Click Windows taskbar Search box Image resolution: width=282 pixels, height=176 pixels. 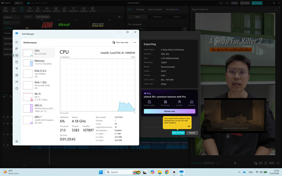(x=123, y=172)
